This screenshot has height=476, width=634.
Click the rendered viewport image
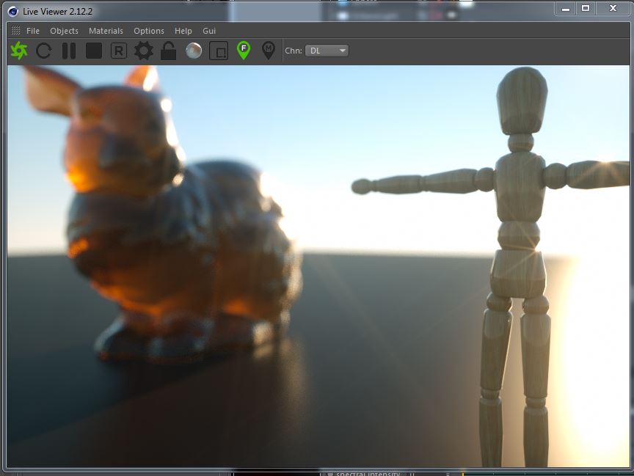click(x=318, y=266)
